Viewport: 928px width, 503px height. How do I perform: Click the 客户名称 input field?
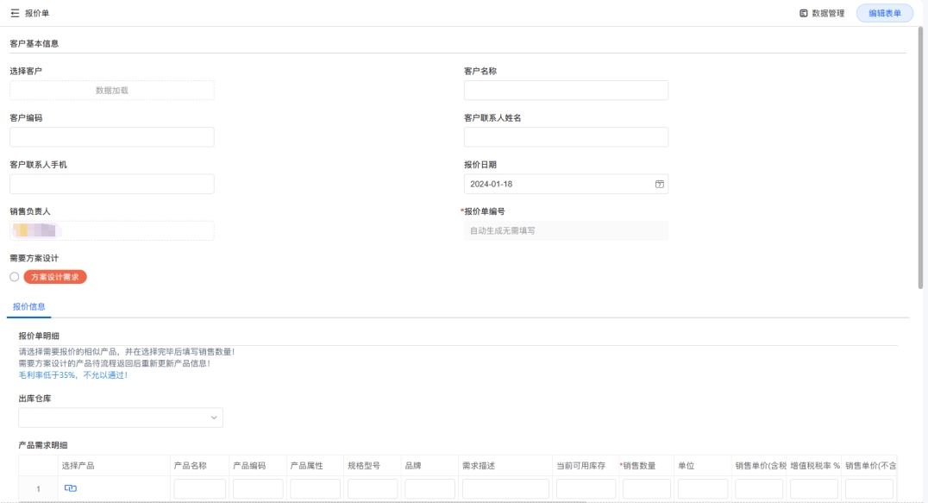point(566,91)
